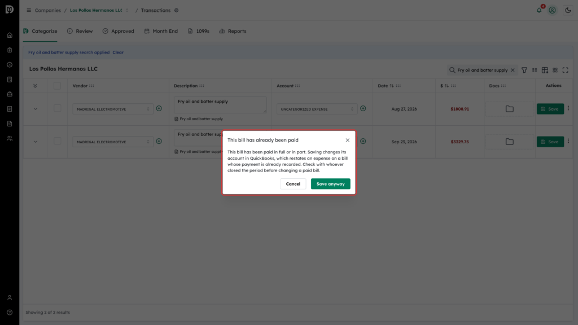This screenshot has height=325, width=578.
Task: Click Cancel in the paid bill dialog
Action: [293, 184]
